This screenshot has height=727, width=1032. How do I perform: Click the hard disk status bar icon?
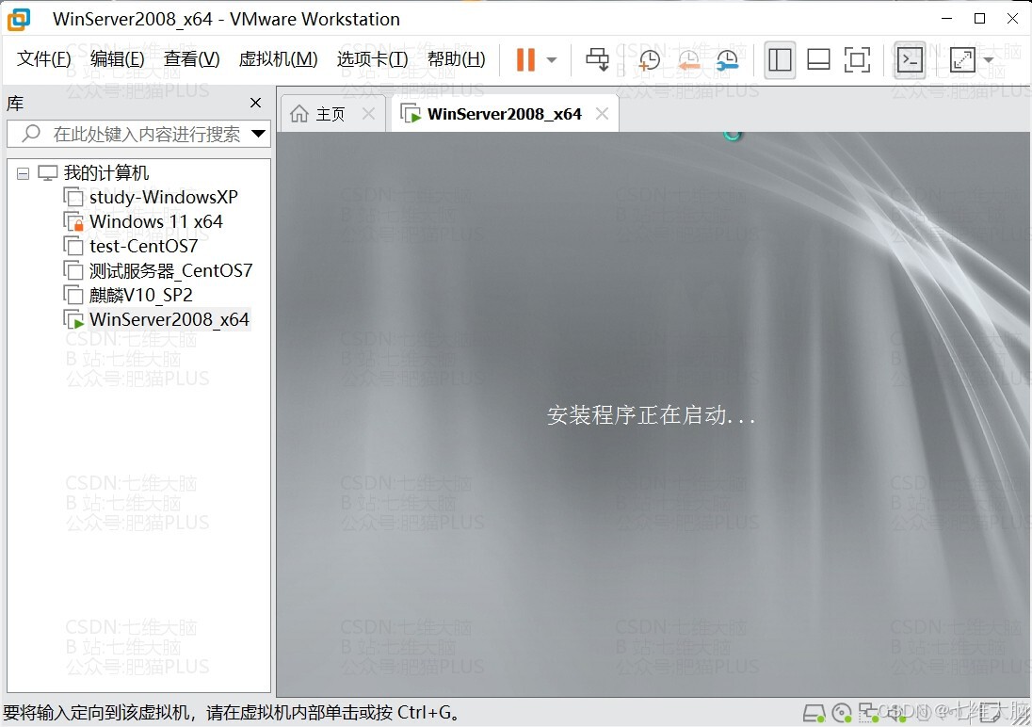814,713
